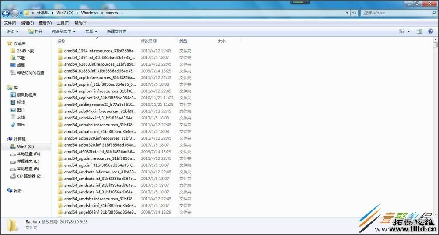Sort by 类型 column header
The height and width of the screenshot is (235, 439).
(183, 41)
